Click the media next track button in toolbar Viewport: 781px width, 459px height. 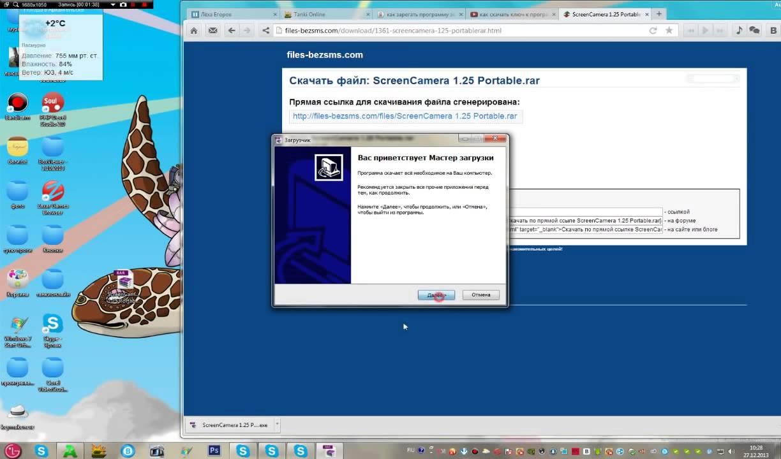click(x=720, y=31)
